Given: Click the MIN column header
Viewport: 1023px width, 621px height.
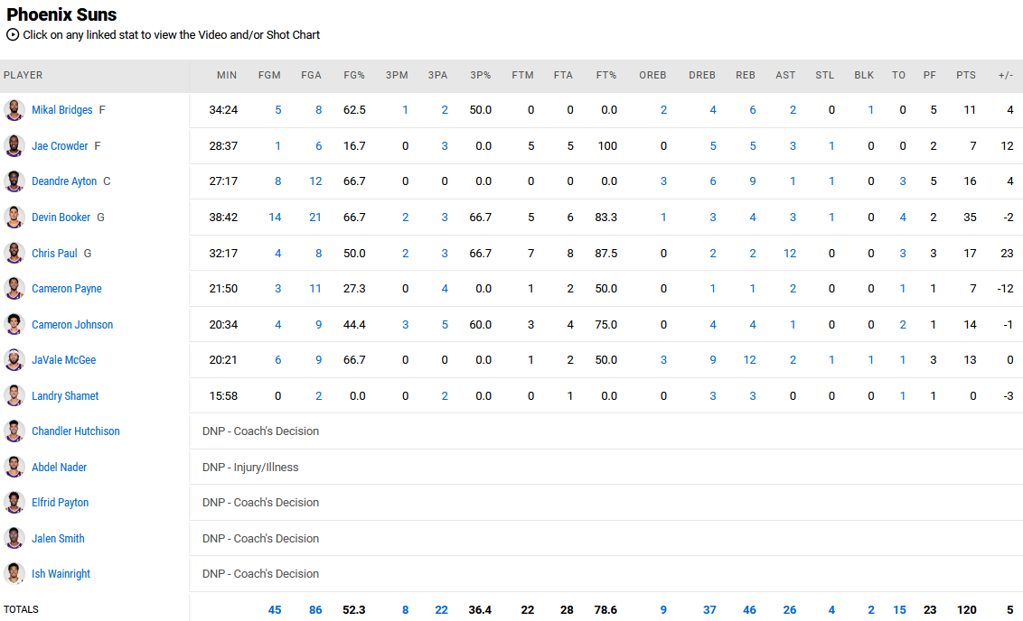Looking at the screenshot, I should (227, 76).
